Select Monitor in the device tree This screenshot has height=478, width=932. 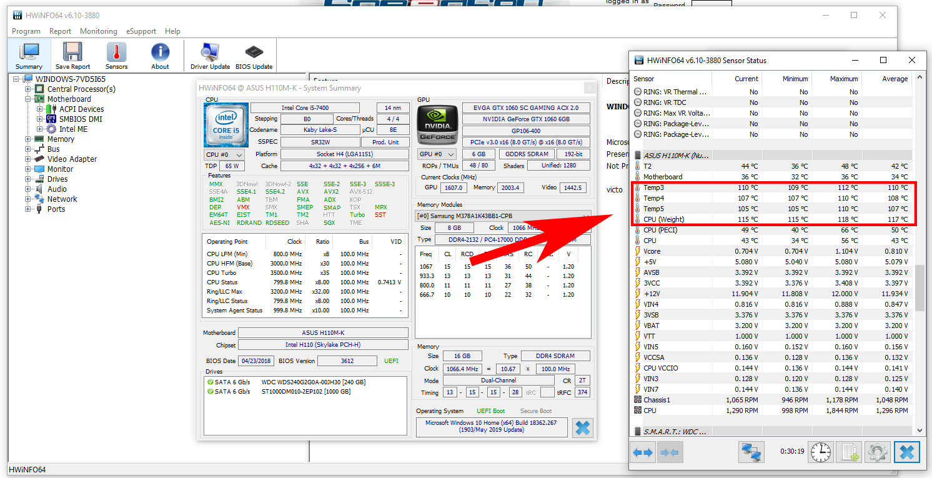click(60, 169)
